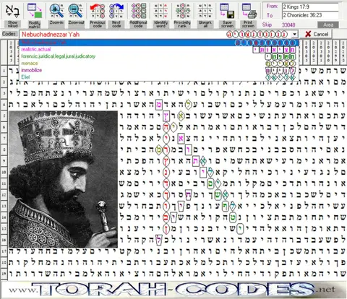Click the Area button
347x299 pixels.
point(328,25)
